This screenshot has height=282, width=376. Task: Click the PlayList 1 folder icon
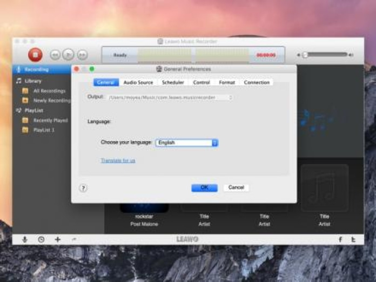pos(25,130)
